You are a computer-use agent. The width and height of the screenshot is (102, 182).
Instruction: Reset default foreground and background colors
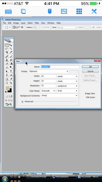tap(6, 92)
